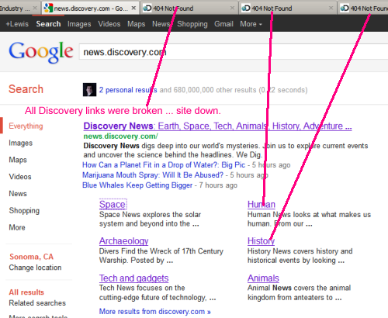Screen dimensions: 388x318
Task: Open News in the top Google bar
Action: click(161, 24)
